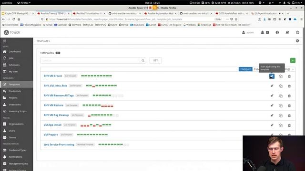Delete the RHV VM Restore template
Screen dimensions: 305x171
[289, 105]
